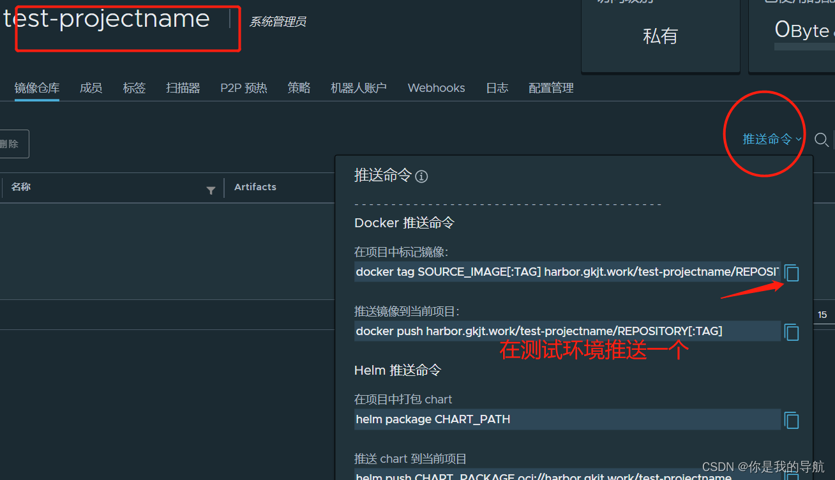Expand the 推送命令 dropdown
The image size is (835, 480).
coord(771,139)
